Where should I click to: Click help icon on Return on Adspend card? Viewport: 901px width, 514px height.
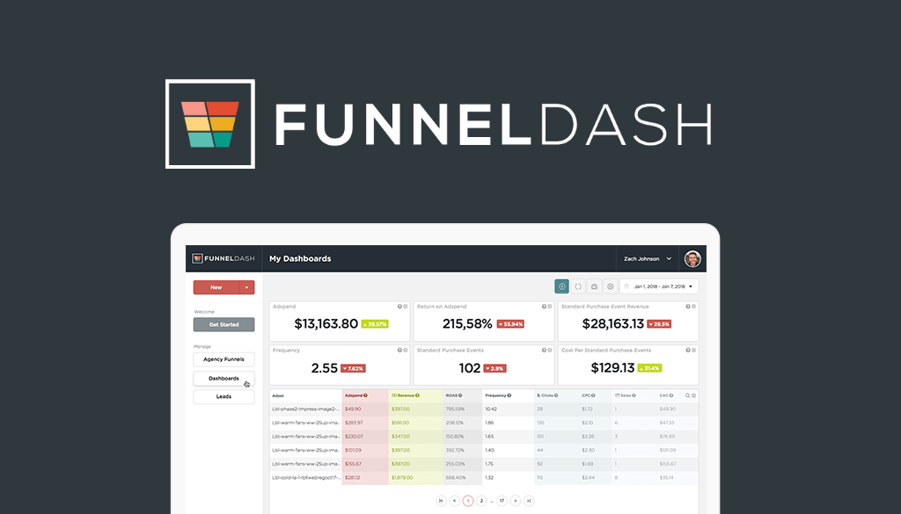[x=544, y=307]
